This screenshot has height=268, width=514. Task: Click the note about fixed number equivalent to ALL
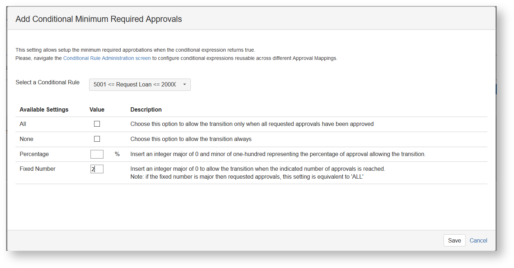tap(247, 177)
